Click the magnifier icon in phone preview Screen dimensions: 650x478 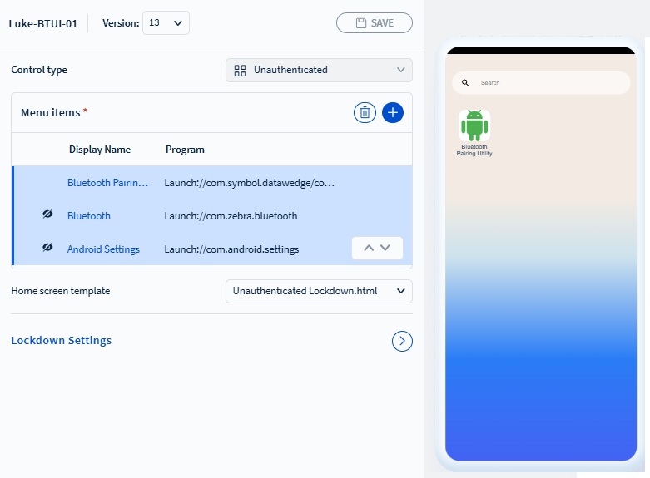[x=465, y=83]
